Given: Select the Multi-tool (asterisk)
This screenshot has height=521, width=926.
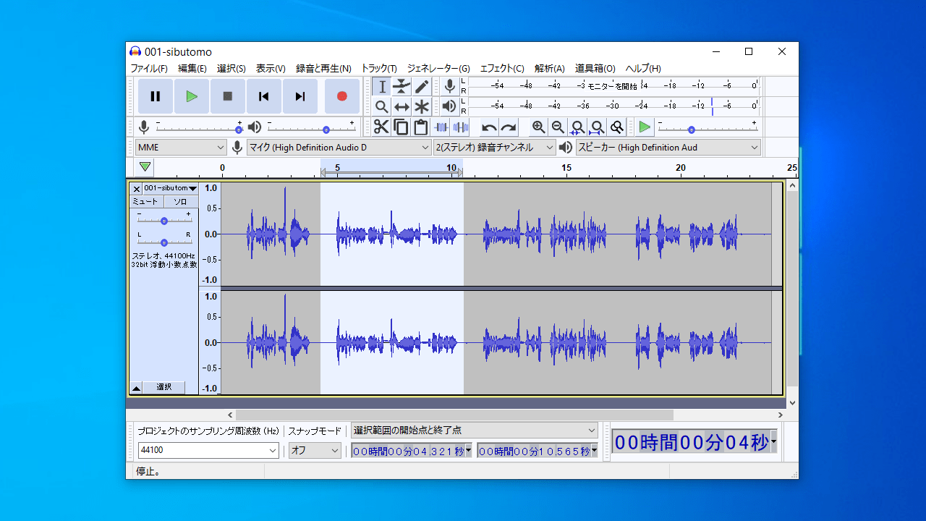Looking at the screenshot, I should pos(422,107).
